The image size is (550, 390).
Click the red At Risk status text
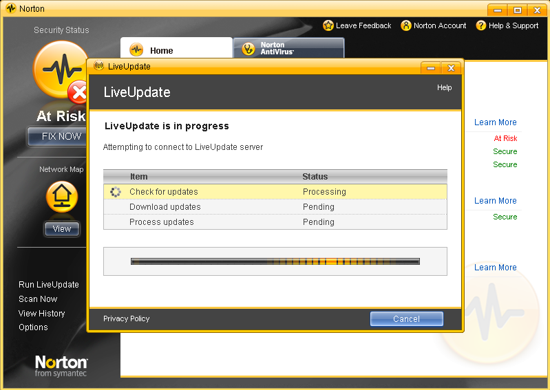(505, 138)
